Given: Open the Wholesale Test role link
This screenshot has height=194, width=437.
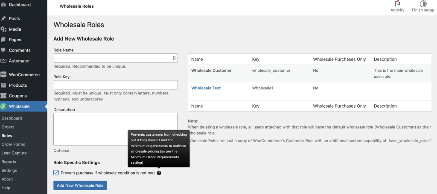Looking at the screenshot, I should (206, 88).
